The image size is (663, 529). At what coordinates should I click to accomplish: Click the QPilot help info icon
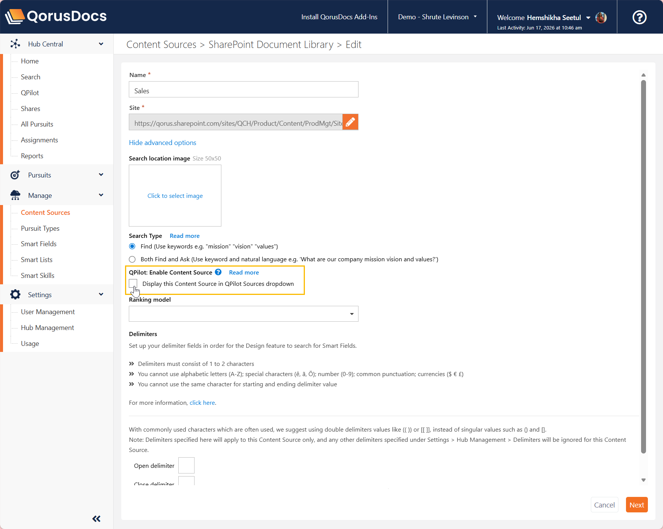[218, 272]
